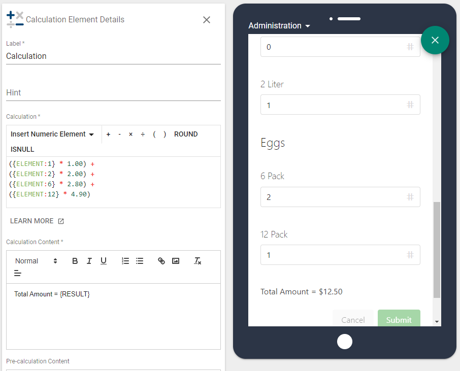
Task: Insert a hyperlink in content
Action: (x=161, y=261)
